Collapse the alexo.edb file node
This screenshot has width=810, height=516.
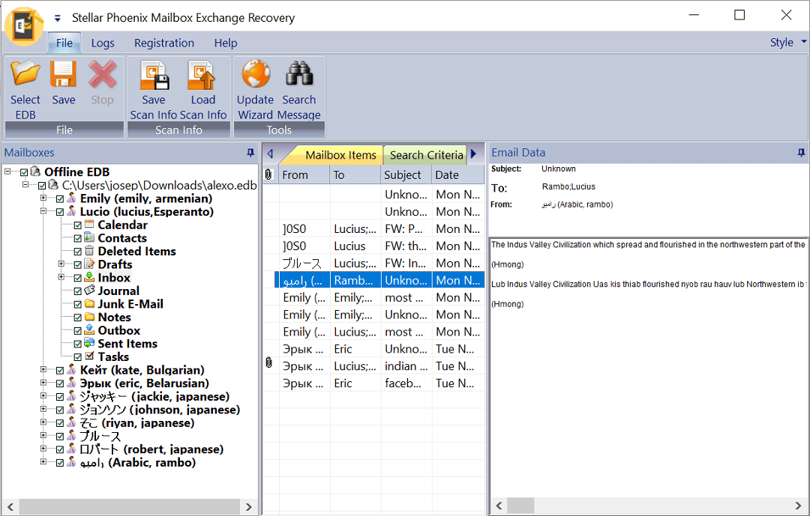coord(25,184)
